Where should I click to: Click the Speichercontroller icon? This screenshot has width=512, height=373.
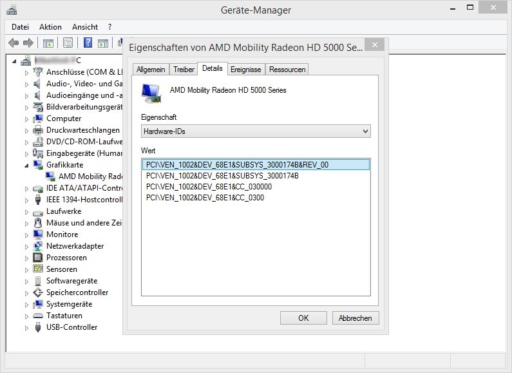click(x=38, y=292)
